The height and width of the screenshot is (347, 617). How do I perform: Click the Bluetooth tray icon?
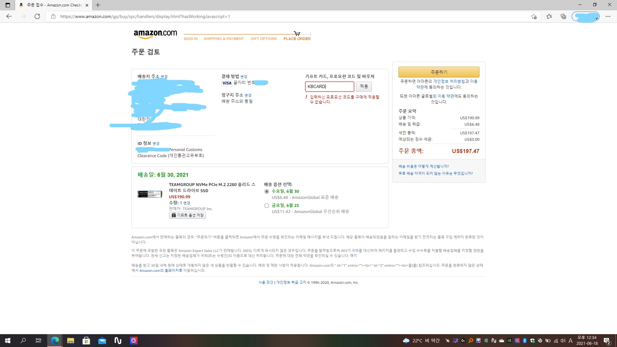[x=525, y=341]
